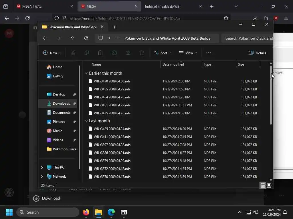Click the address bar breadcrumb chevron

tap(109, 38)
